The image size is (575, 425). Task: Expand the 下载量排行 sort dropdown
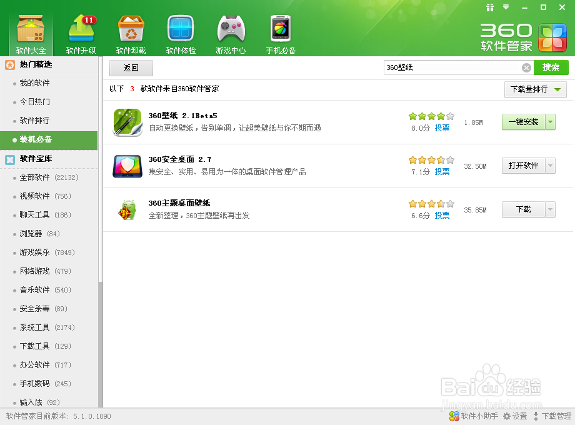coord(536,89)
